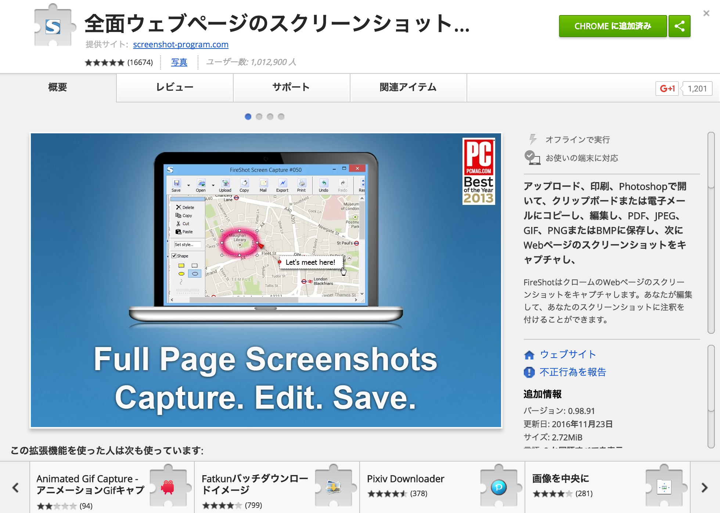Click the home icon beside ウェブサイト
Viewport: 720px width, 513px height.
click(x=529, y=355)
